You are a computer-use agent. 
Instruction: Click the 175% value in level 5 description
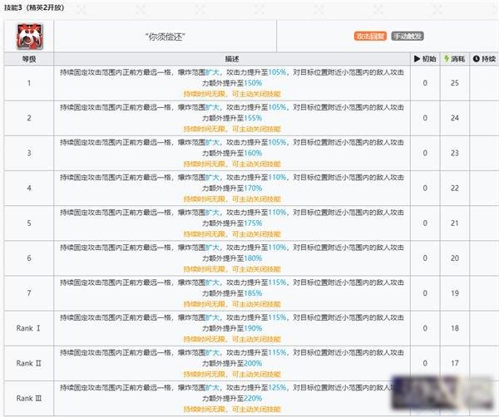pyautogui.click(x=253, y=223)
